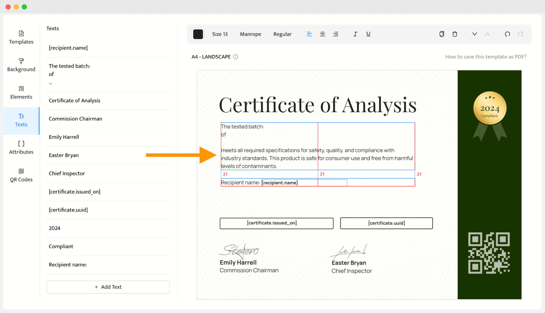Click 'Easter Bryan' name on the certificate
545x313 pixels.
(x=349, y=263)
